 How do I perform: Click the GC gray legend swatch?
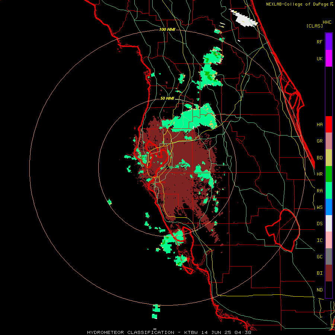(329, 256)
